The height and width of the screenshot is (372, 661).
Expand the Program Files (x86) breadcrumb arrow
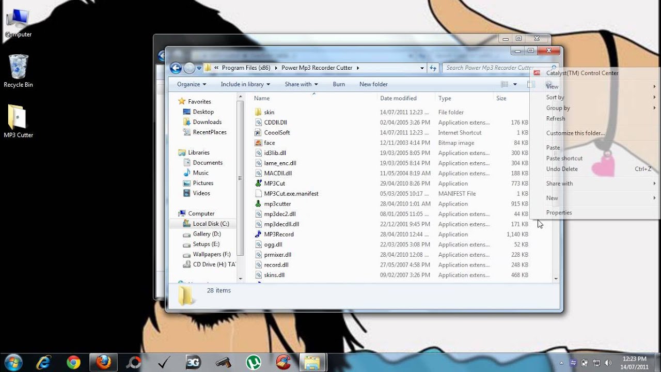[x=276, y=68]
